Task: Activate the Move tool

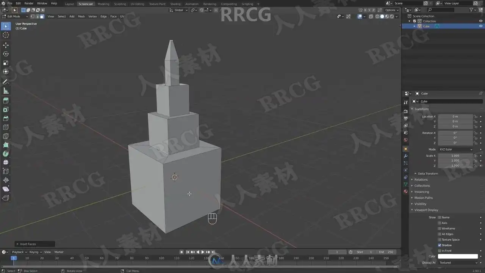Action: (6, 45)
